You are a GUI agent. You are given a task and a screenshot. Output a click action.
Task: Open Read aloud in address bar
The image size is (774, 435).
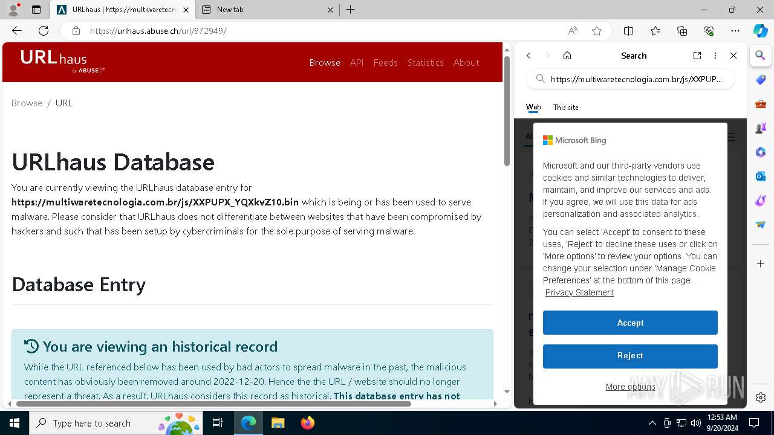[x=573, y=31]
